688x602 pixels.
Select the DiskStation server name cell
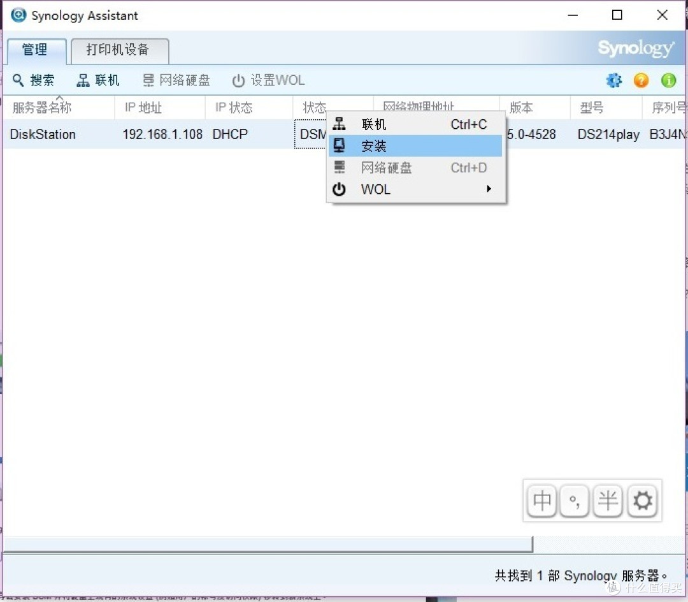click(x=43, y=135)
